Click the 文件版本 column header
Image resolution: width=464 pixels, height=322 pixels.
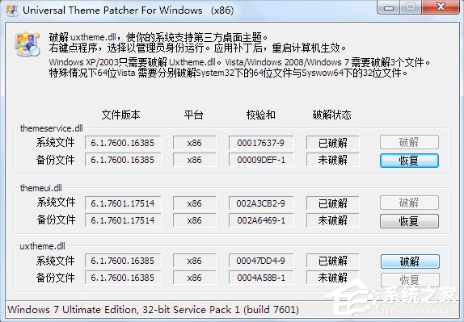click(x=120, y=115)
